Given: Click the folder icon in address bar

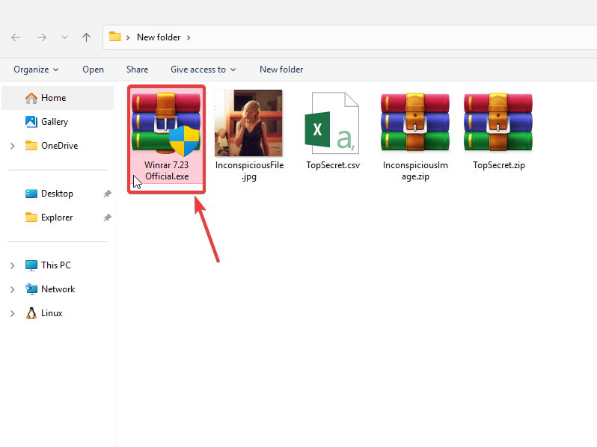Looking at the screenshot, I should tap(115, 37).
